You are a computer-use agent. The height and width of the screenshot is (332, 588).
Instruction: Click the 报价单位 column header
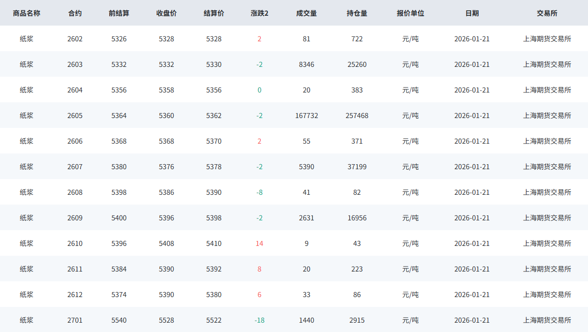click(410, 13)
